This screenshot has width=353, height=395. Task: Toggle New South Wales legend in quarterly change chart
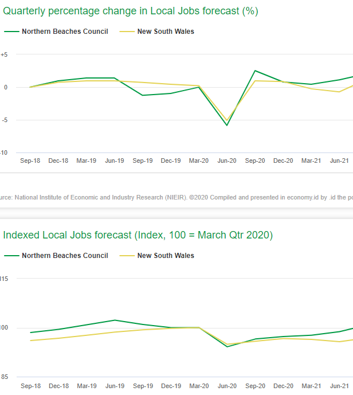point(165,32)
